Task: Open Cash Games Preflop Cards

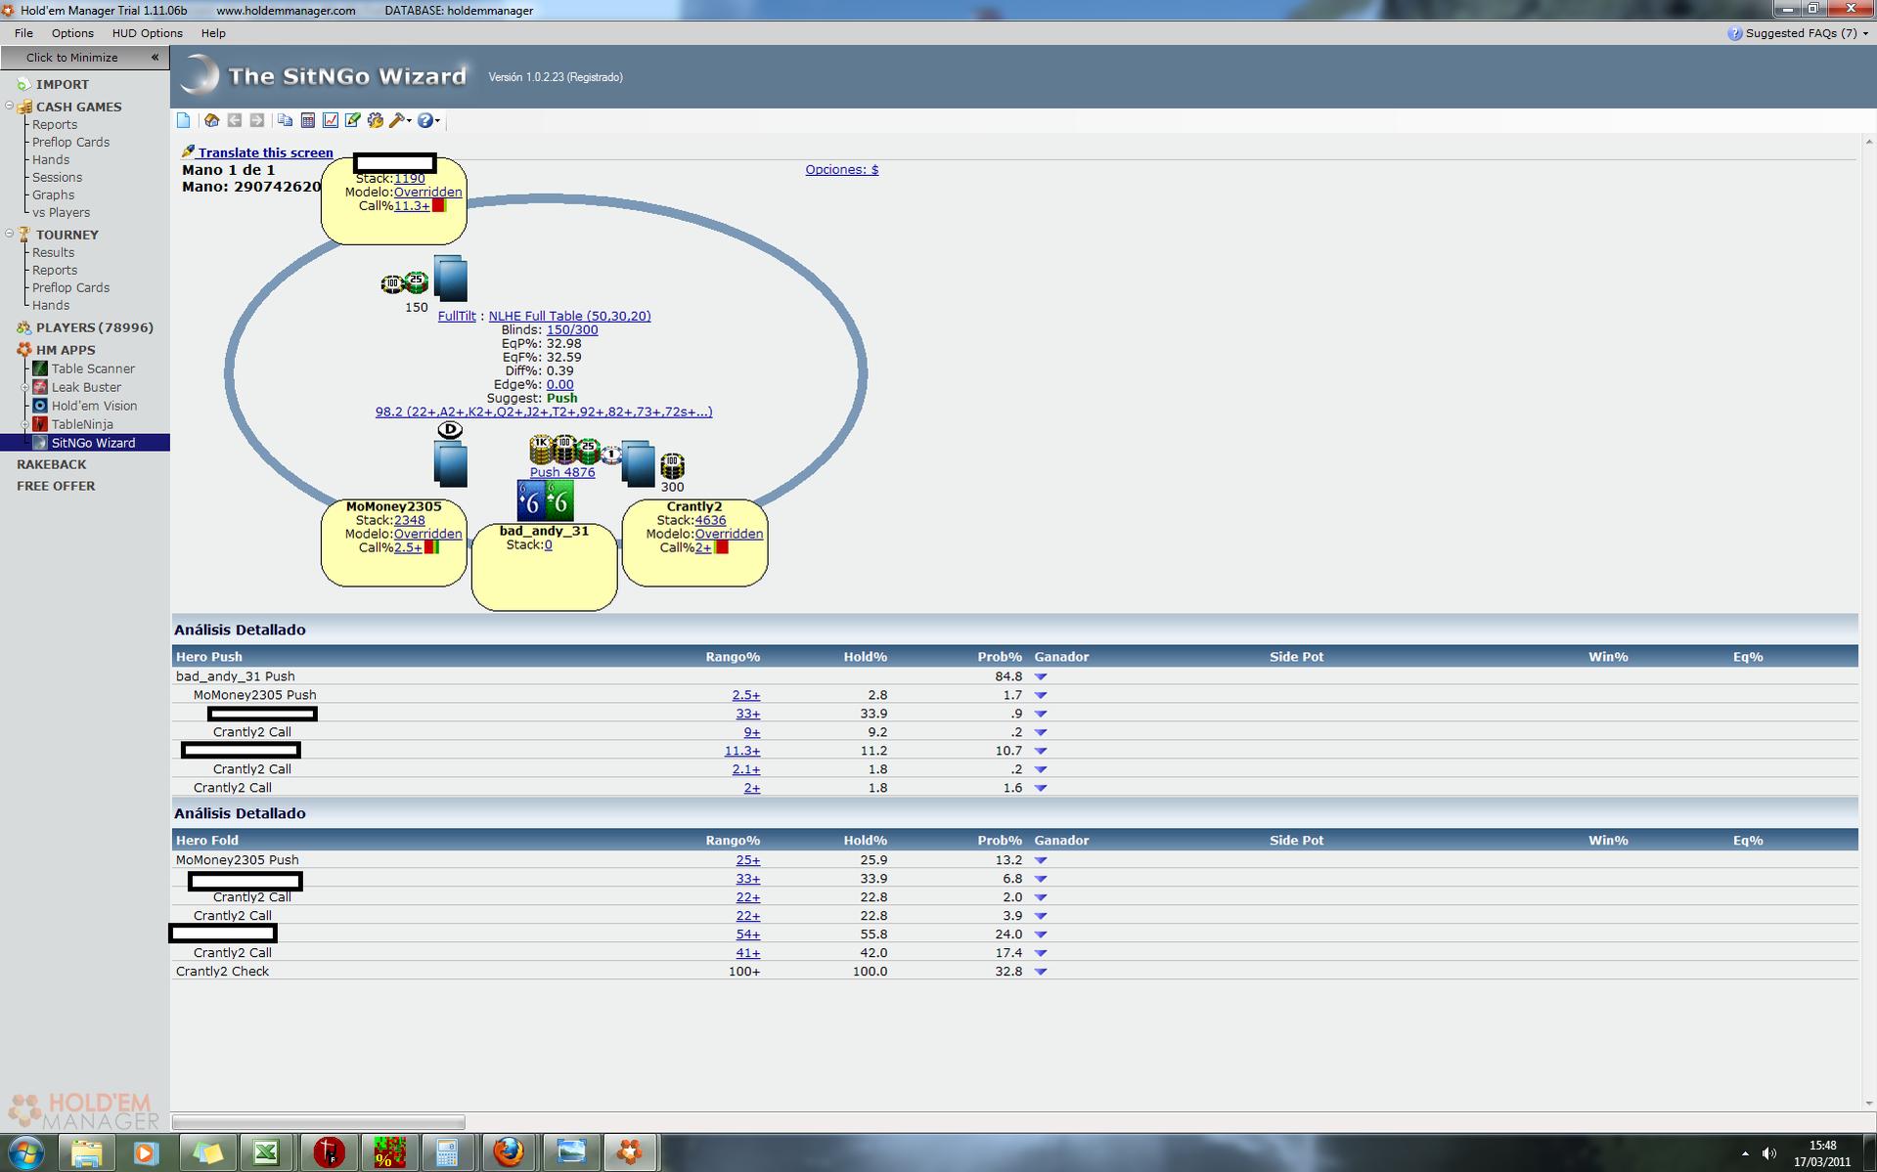Action: [x=70, y=142]
